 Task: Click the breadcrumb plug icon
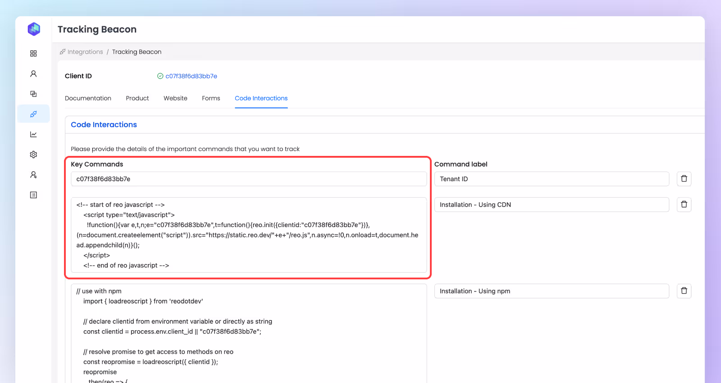63,52
